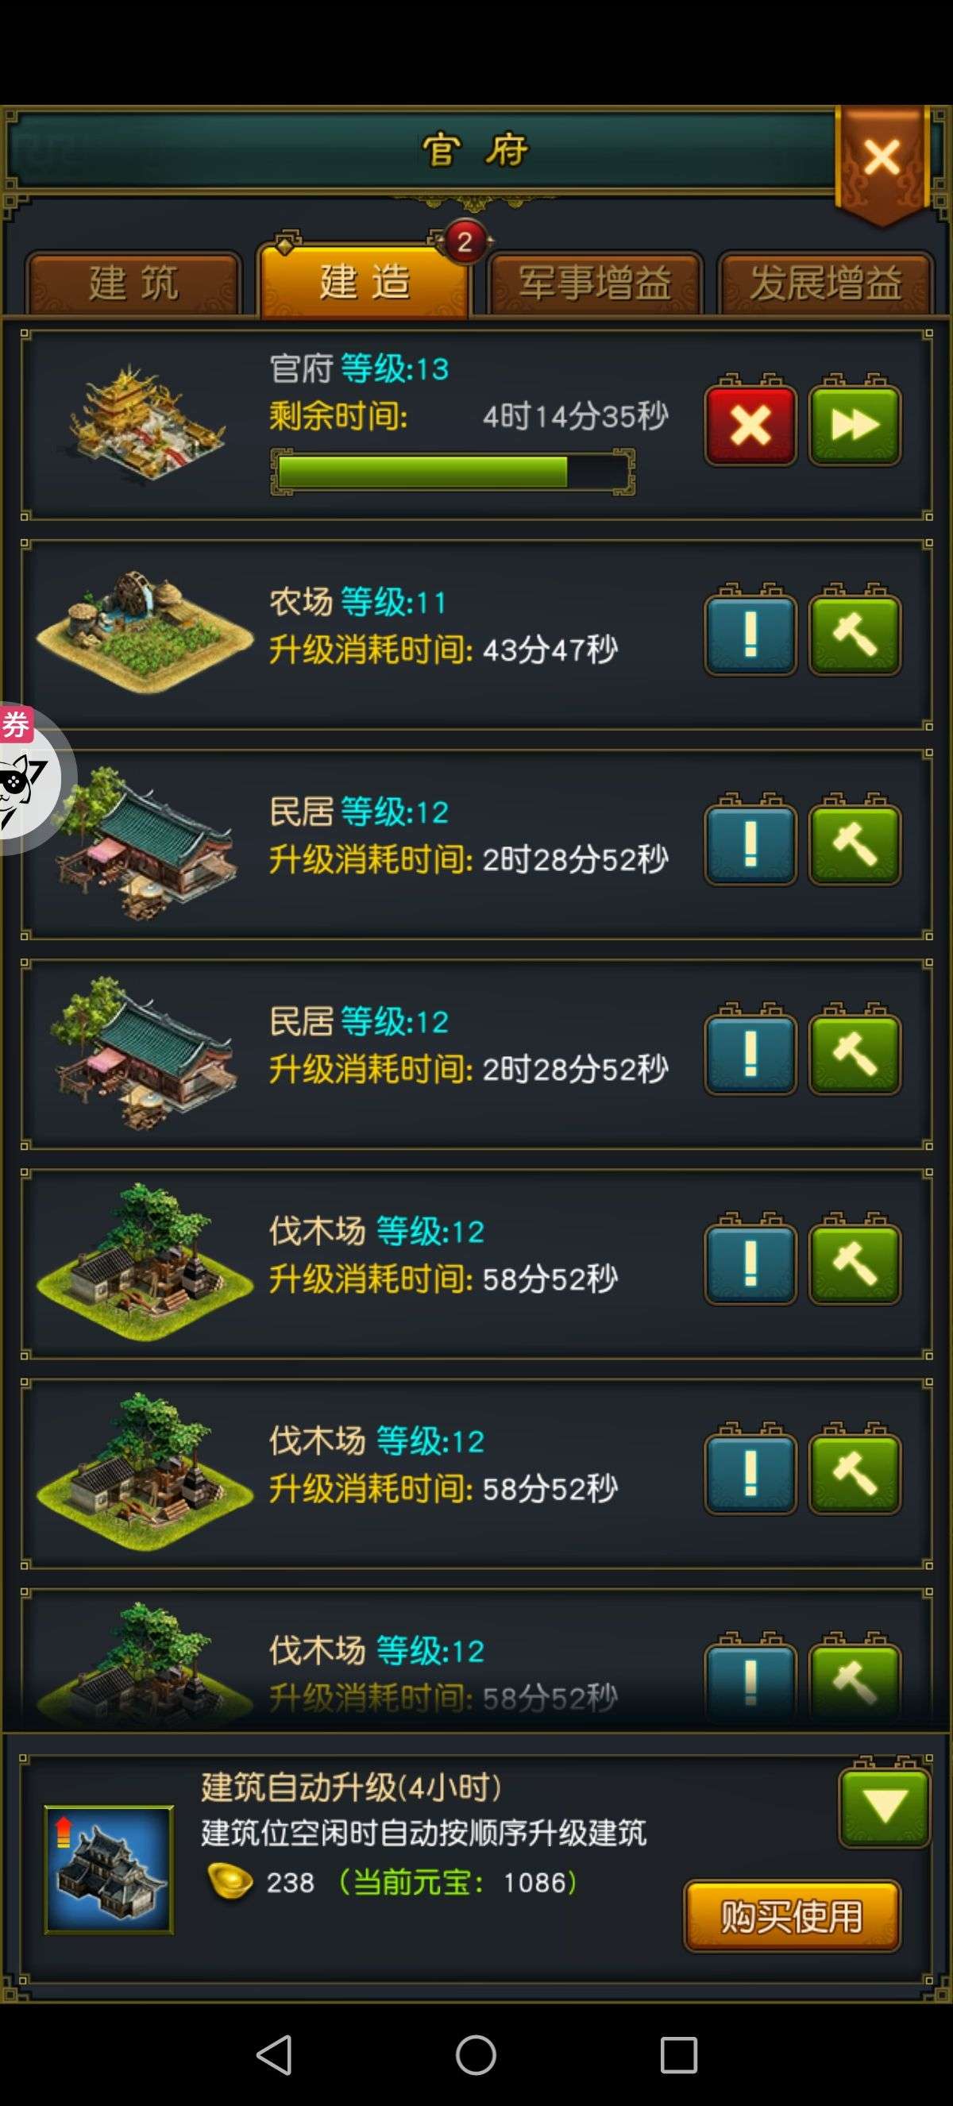Tap the auto-upgrade building thumbnail
Screen dimensions: 953x2106
coord(109,1869)
